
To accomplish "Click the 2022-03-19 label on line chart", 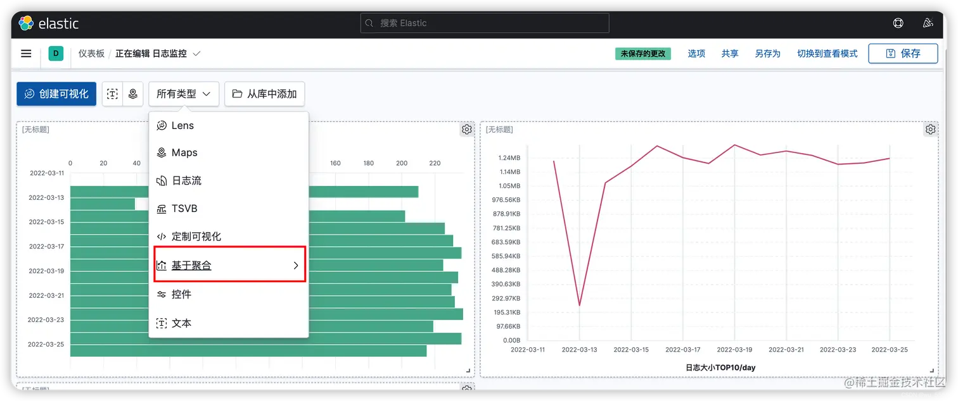I will click(x=734, y=349).
